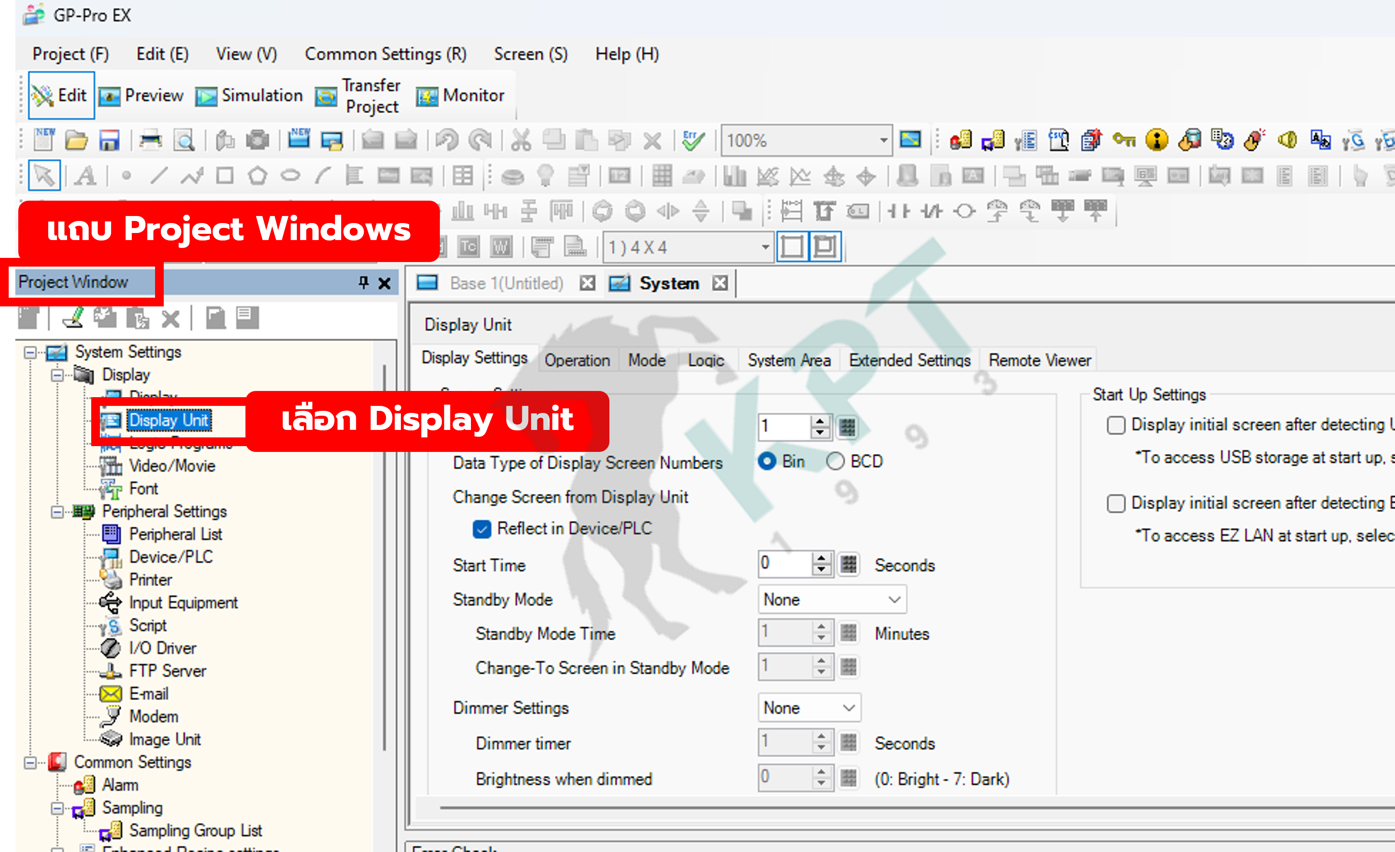Click the Preview button
1395x852 pixels.
pyautogui.click(x=141, y=96)
